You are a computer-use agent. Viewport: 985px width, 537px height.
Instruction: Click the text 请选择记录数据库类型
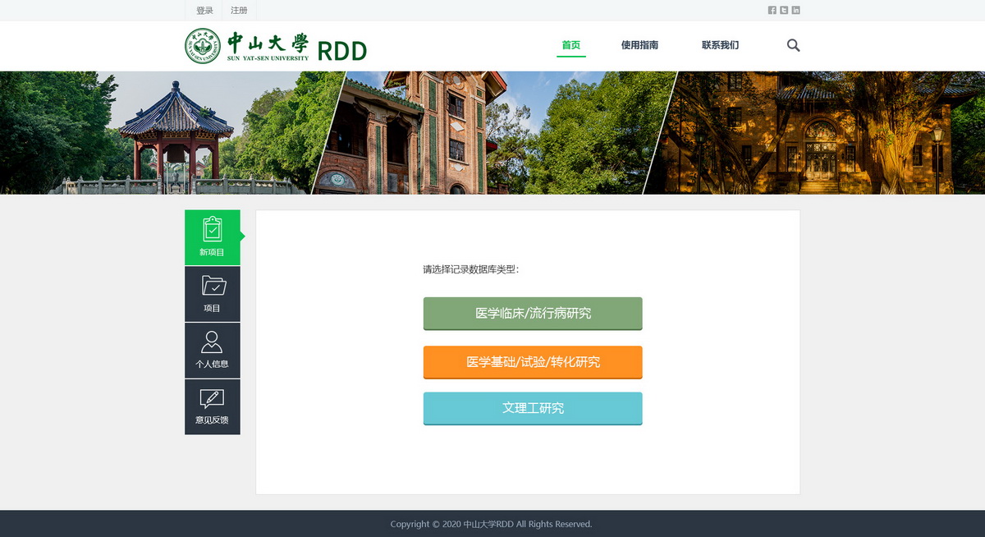pos(470,269)
